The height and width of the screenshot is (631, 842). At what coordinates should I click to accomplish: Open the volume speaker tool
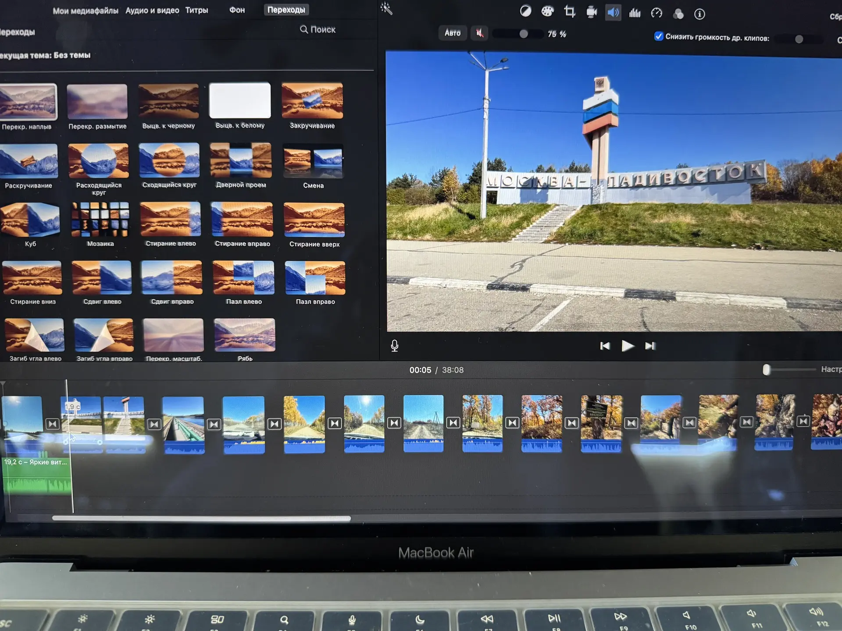[613, 13]
